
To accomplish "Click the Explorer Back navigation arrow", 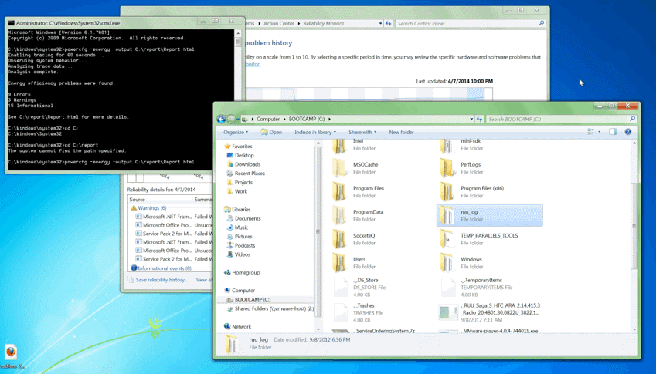I will (221, 120).
